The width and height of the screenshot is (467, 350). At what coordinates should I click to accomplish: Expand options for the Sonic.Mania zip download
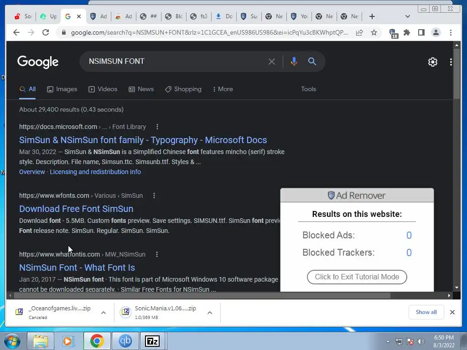(x=210, y=313)
